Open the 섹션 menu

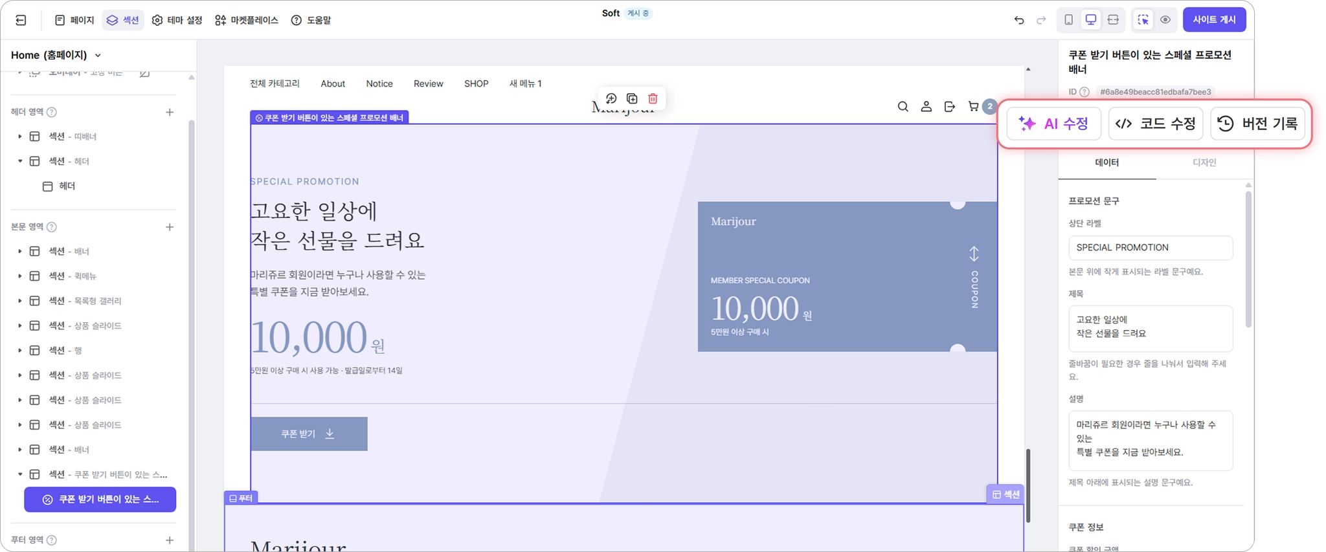123,20
